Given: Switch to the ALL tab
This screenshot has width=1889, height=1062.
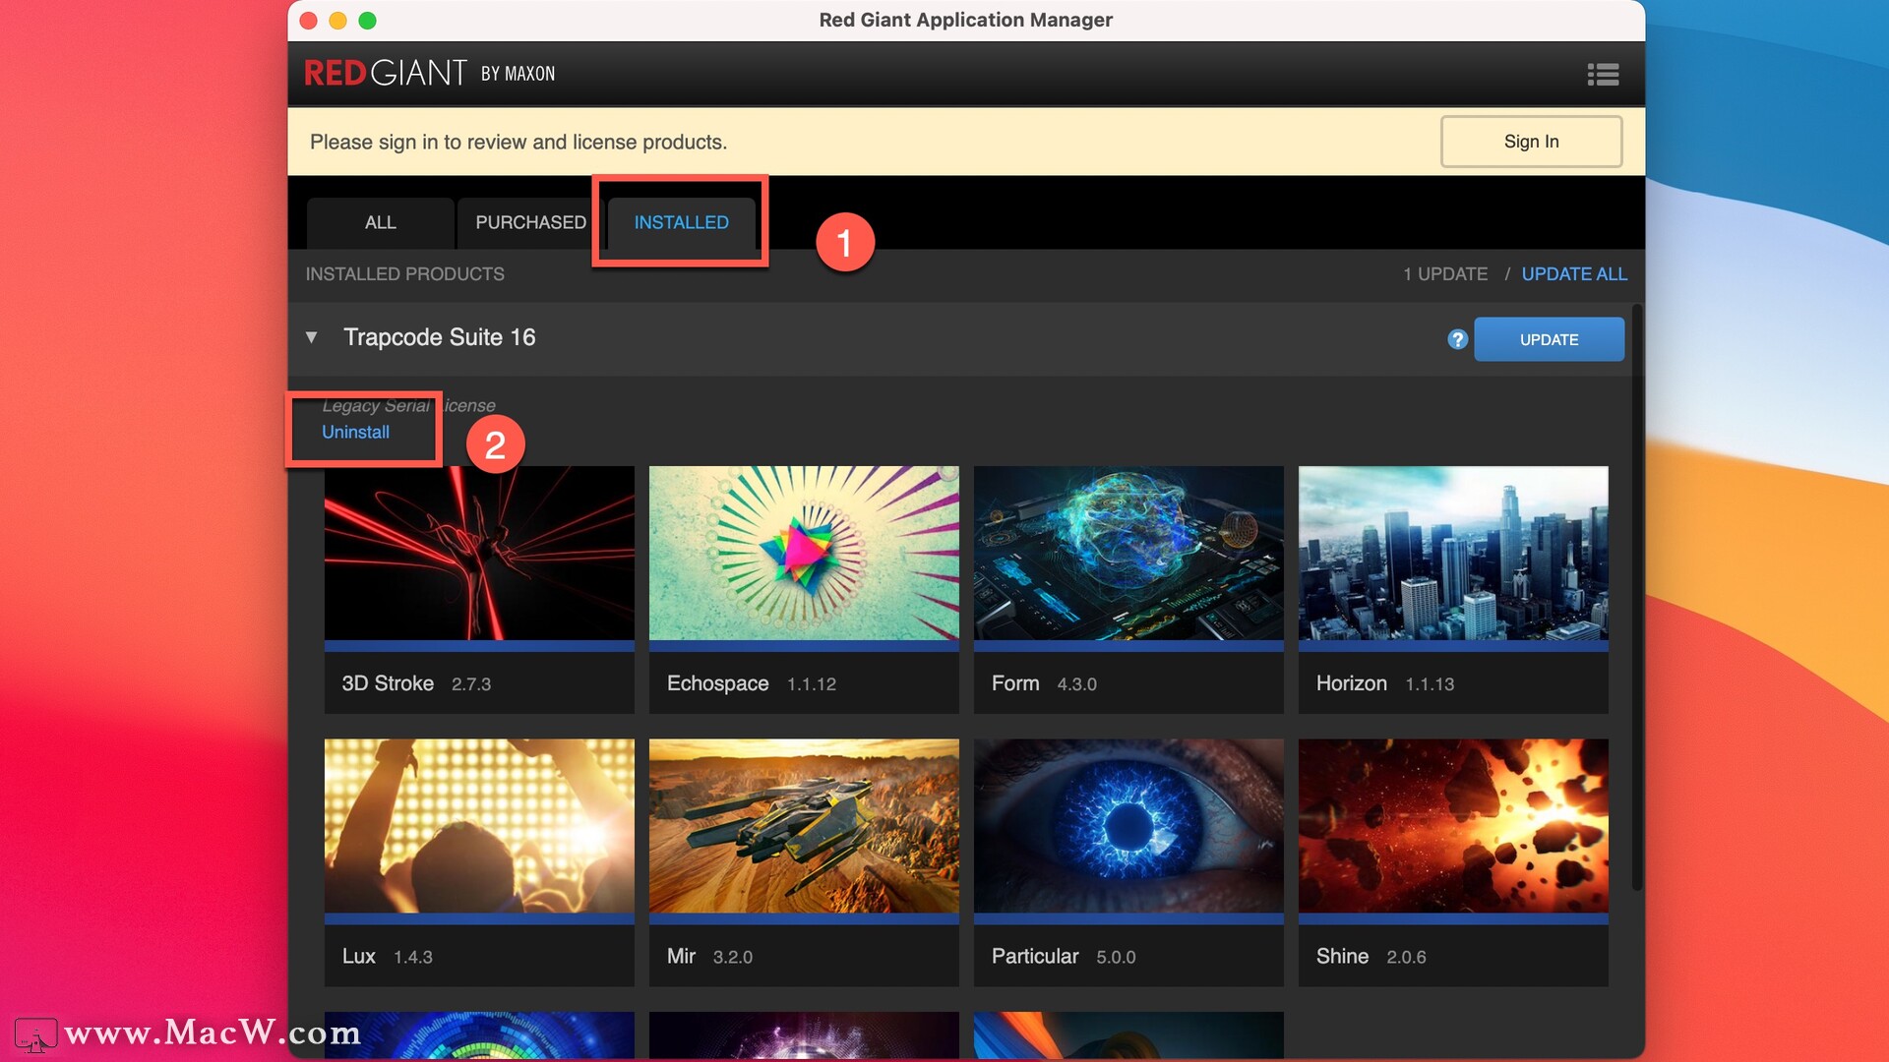Looking at the screenshot, I should point(378,221).
